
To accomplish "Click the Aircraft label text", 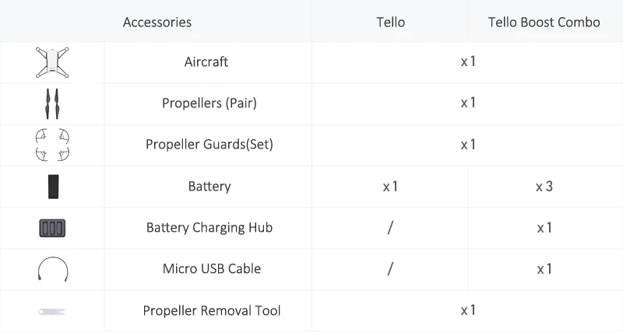I will pyautogui.click(x=206, y=62).
